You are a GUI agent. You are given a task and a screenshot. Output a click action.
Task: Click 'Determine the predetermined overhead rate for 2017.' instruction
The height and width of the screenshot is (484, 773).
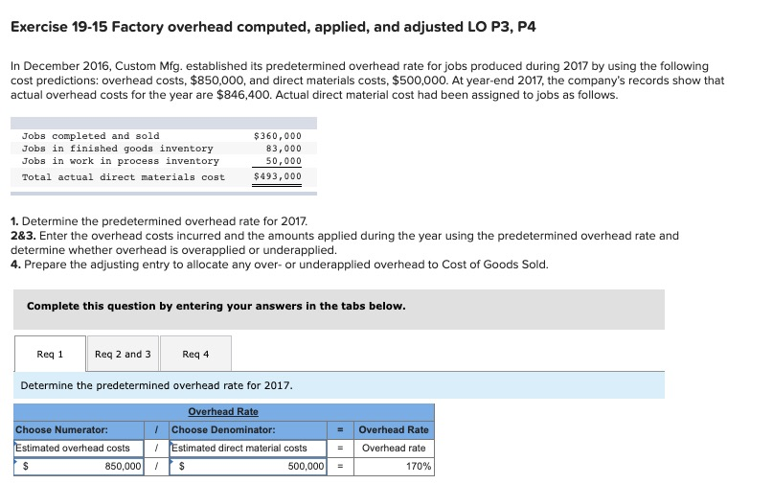[x=157, y=385]
